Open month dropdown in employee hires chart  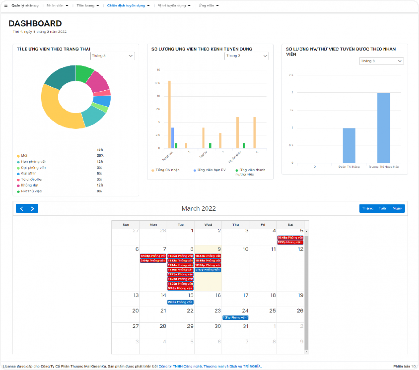[x=381, y=61]
